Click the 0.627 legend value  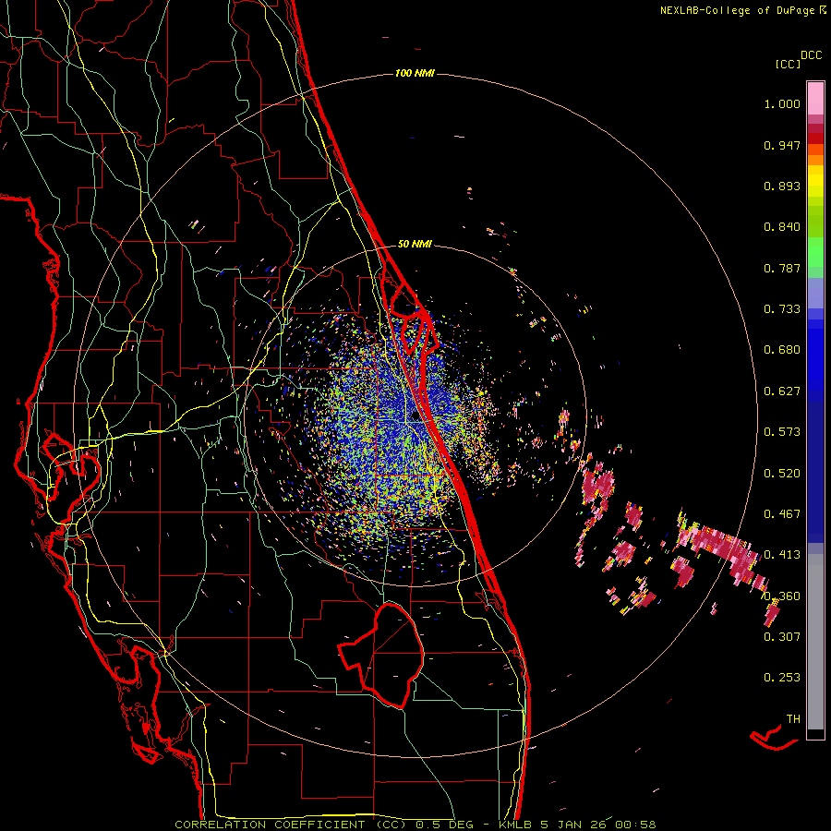pyautogui.click(x=782, y=391)
